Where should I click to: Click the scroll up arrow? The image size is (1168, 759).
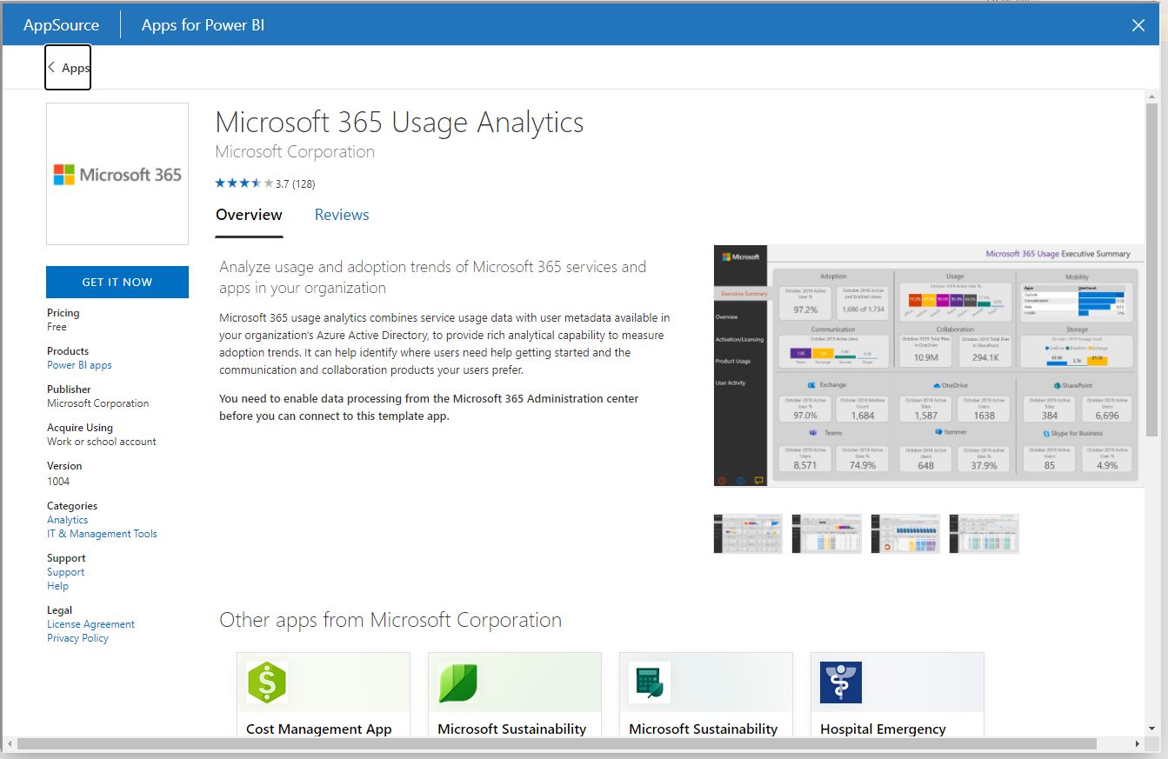click(x=1152, y=96)
